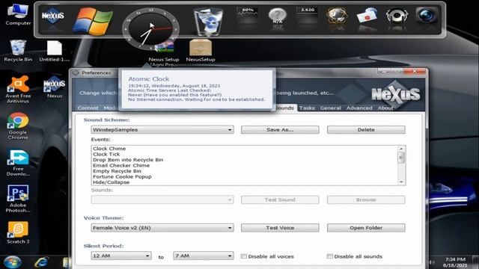Screen dimensions: 479x269
Task: Open the email checker dock icon
Action: click(x=367, y=16)
